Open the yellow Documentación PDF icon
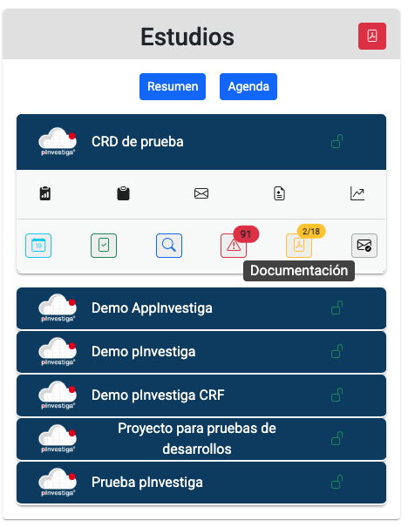This screenshot has width=408, height=527. point(299,246)
